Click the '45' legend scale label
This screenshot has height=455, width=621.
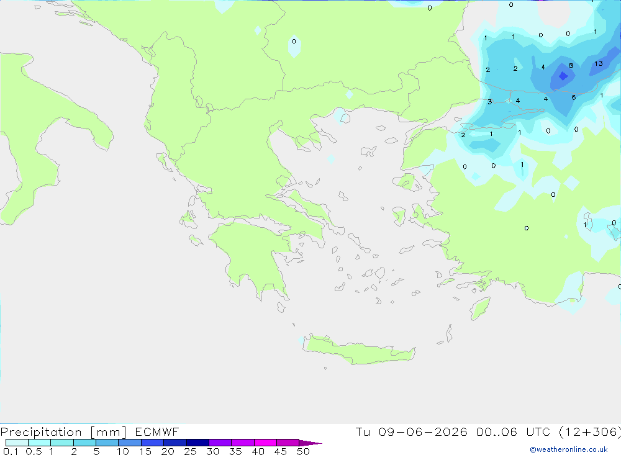pos(281,451)
